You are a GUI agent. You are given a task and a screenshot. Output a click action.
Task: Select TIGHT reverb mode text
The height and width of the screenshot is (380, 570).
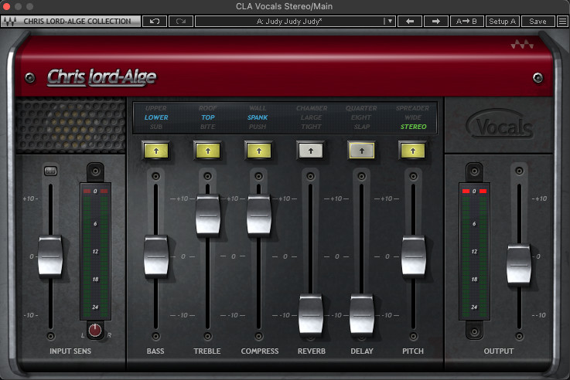(x=311, y=127)
